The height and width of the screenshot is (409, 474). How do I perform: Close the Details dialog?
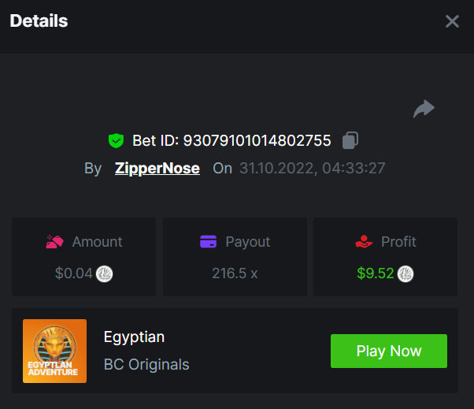452,21
